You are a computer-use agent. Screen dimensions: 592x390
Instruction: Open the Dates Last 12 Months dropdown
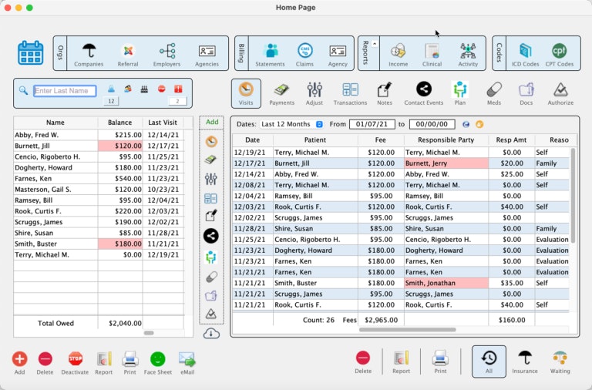tap(292, 124)
